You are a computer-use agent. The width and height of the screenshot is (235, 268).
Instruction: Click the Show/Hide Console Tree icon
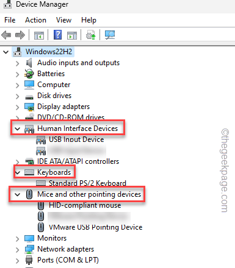39,35
